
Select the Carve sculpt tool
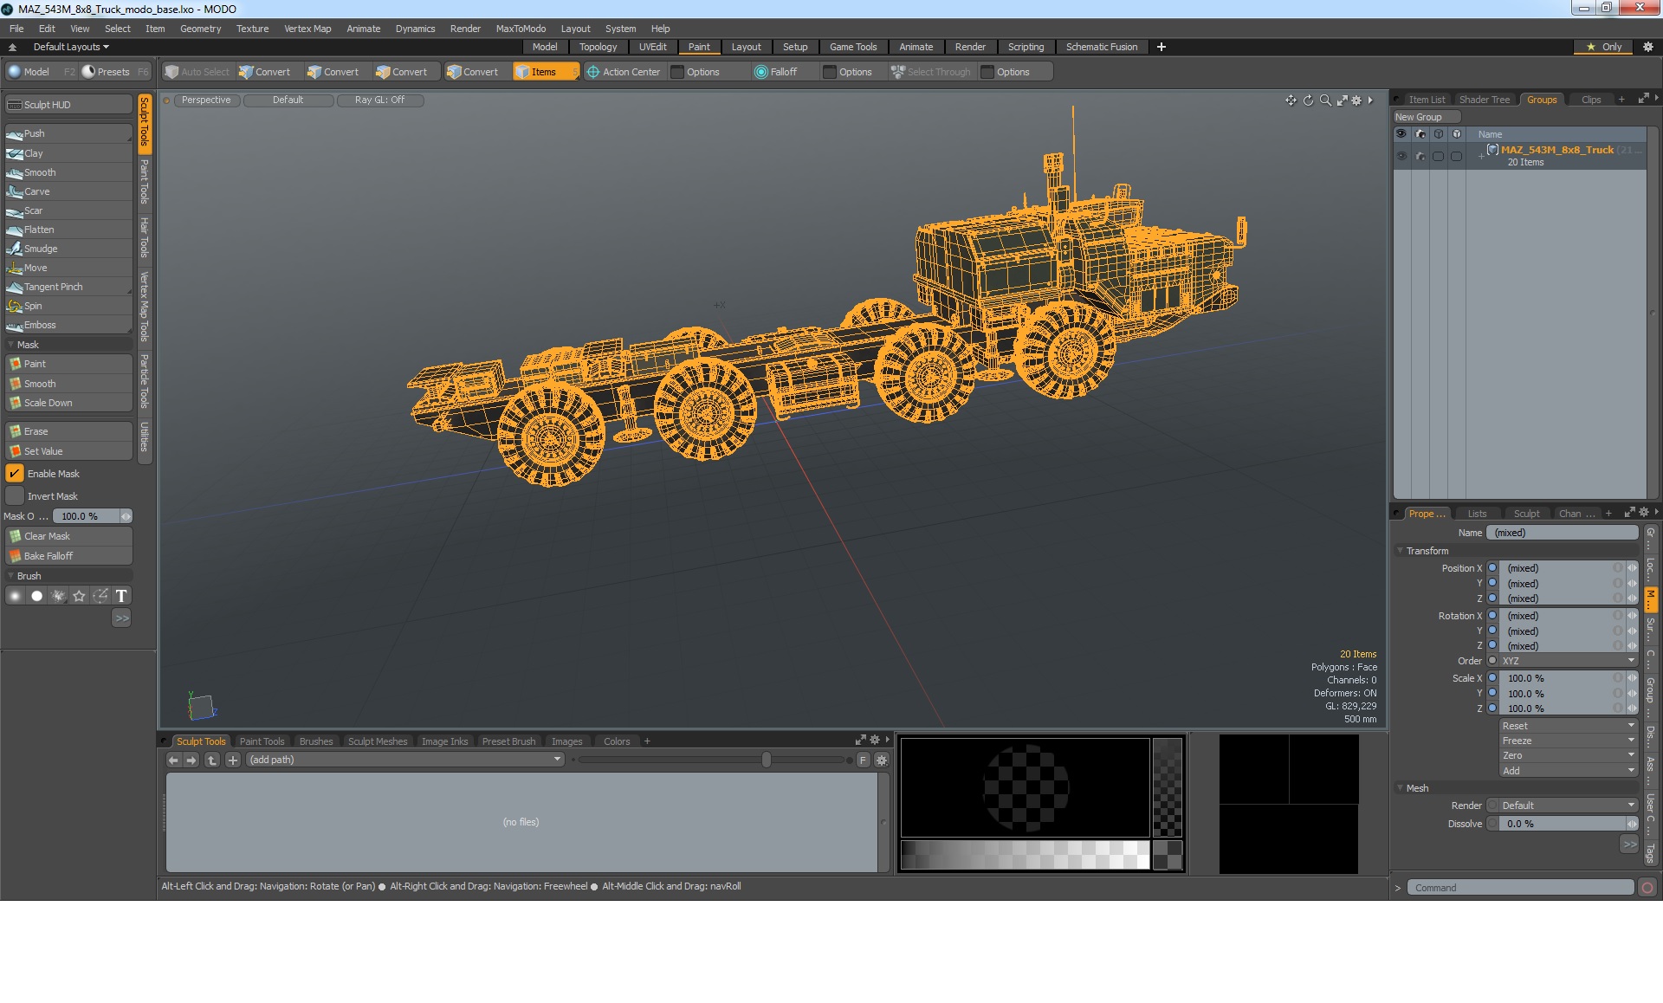[68, 191]
